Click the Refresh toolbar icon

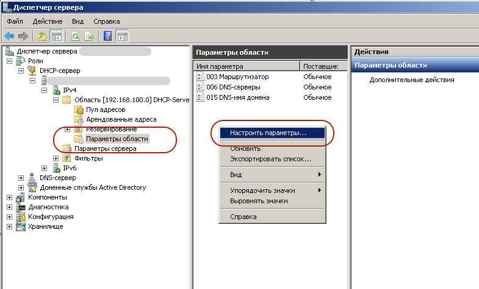75,37
